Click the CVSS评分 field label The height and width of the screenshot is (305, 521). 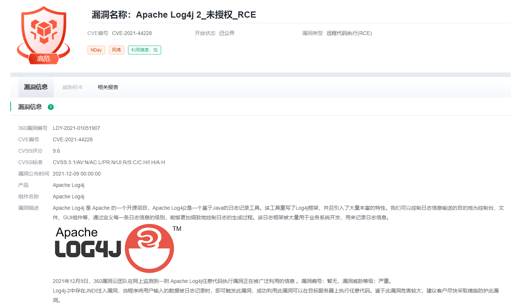tap(31, 151)
